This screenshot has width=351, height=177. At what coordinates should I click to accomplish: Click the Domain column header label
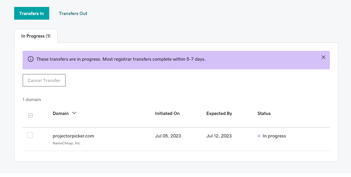(x=61, y=113)
